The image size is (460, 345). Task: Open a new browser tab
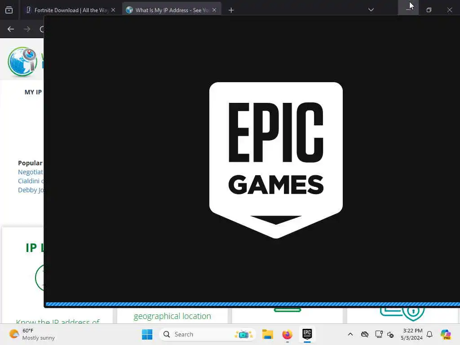coord(231,10)
